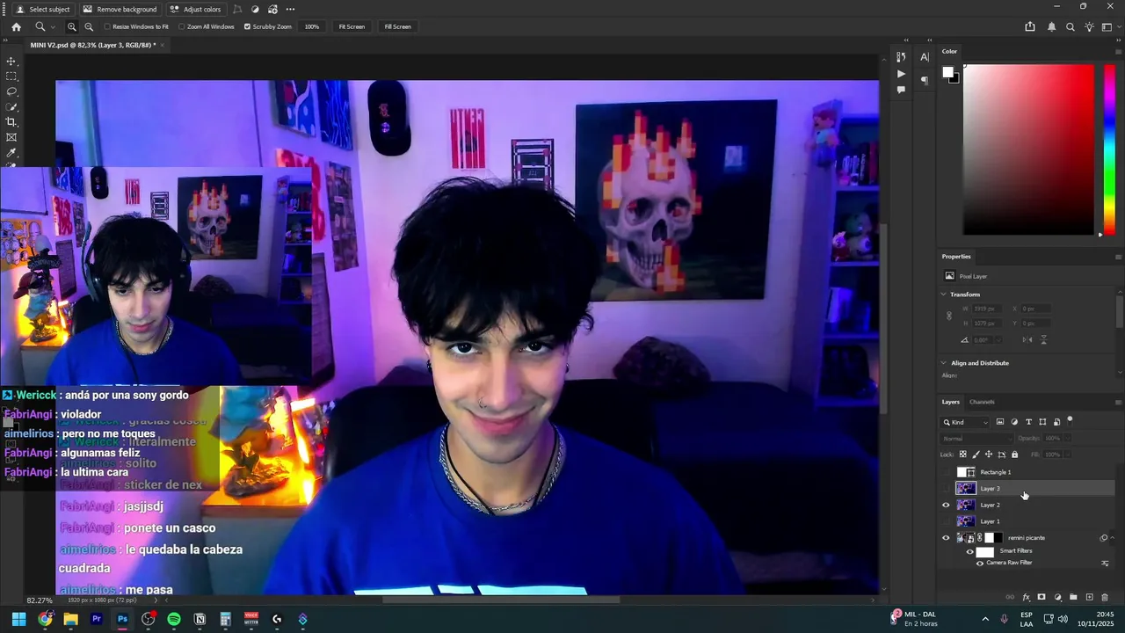Image resolution: width=1125 pixels, height=633 pixels.
Task: Show the Layer 1 layer
Action: click(x=946, y=521)
